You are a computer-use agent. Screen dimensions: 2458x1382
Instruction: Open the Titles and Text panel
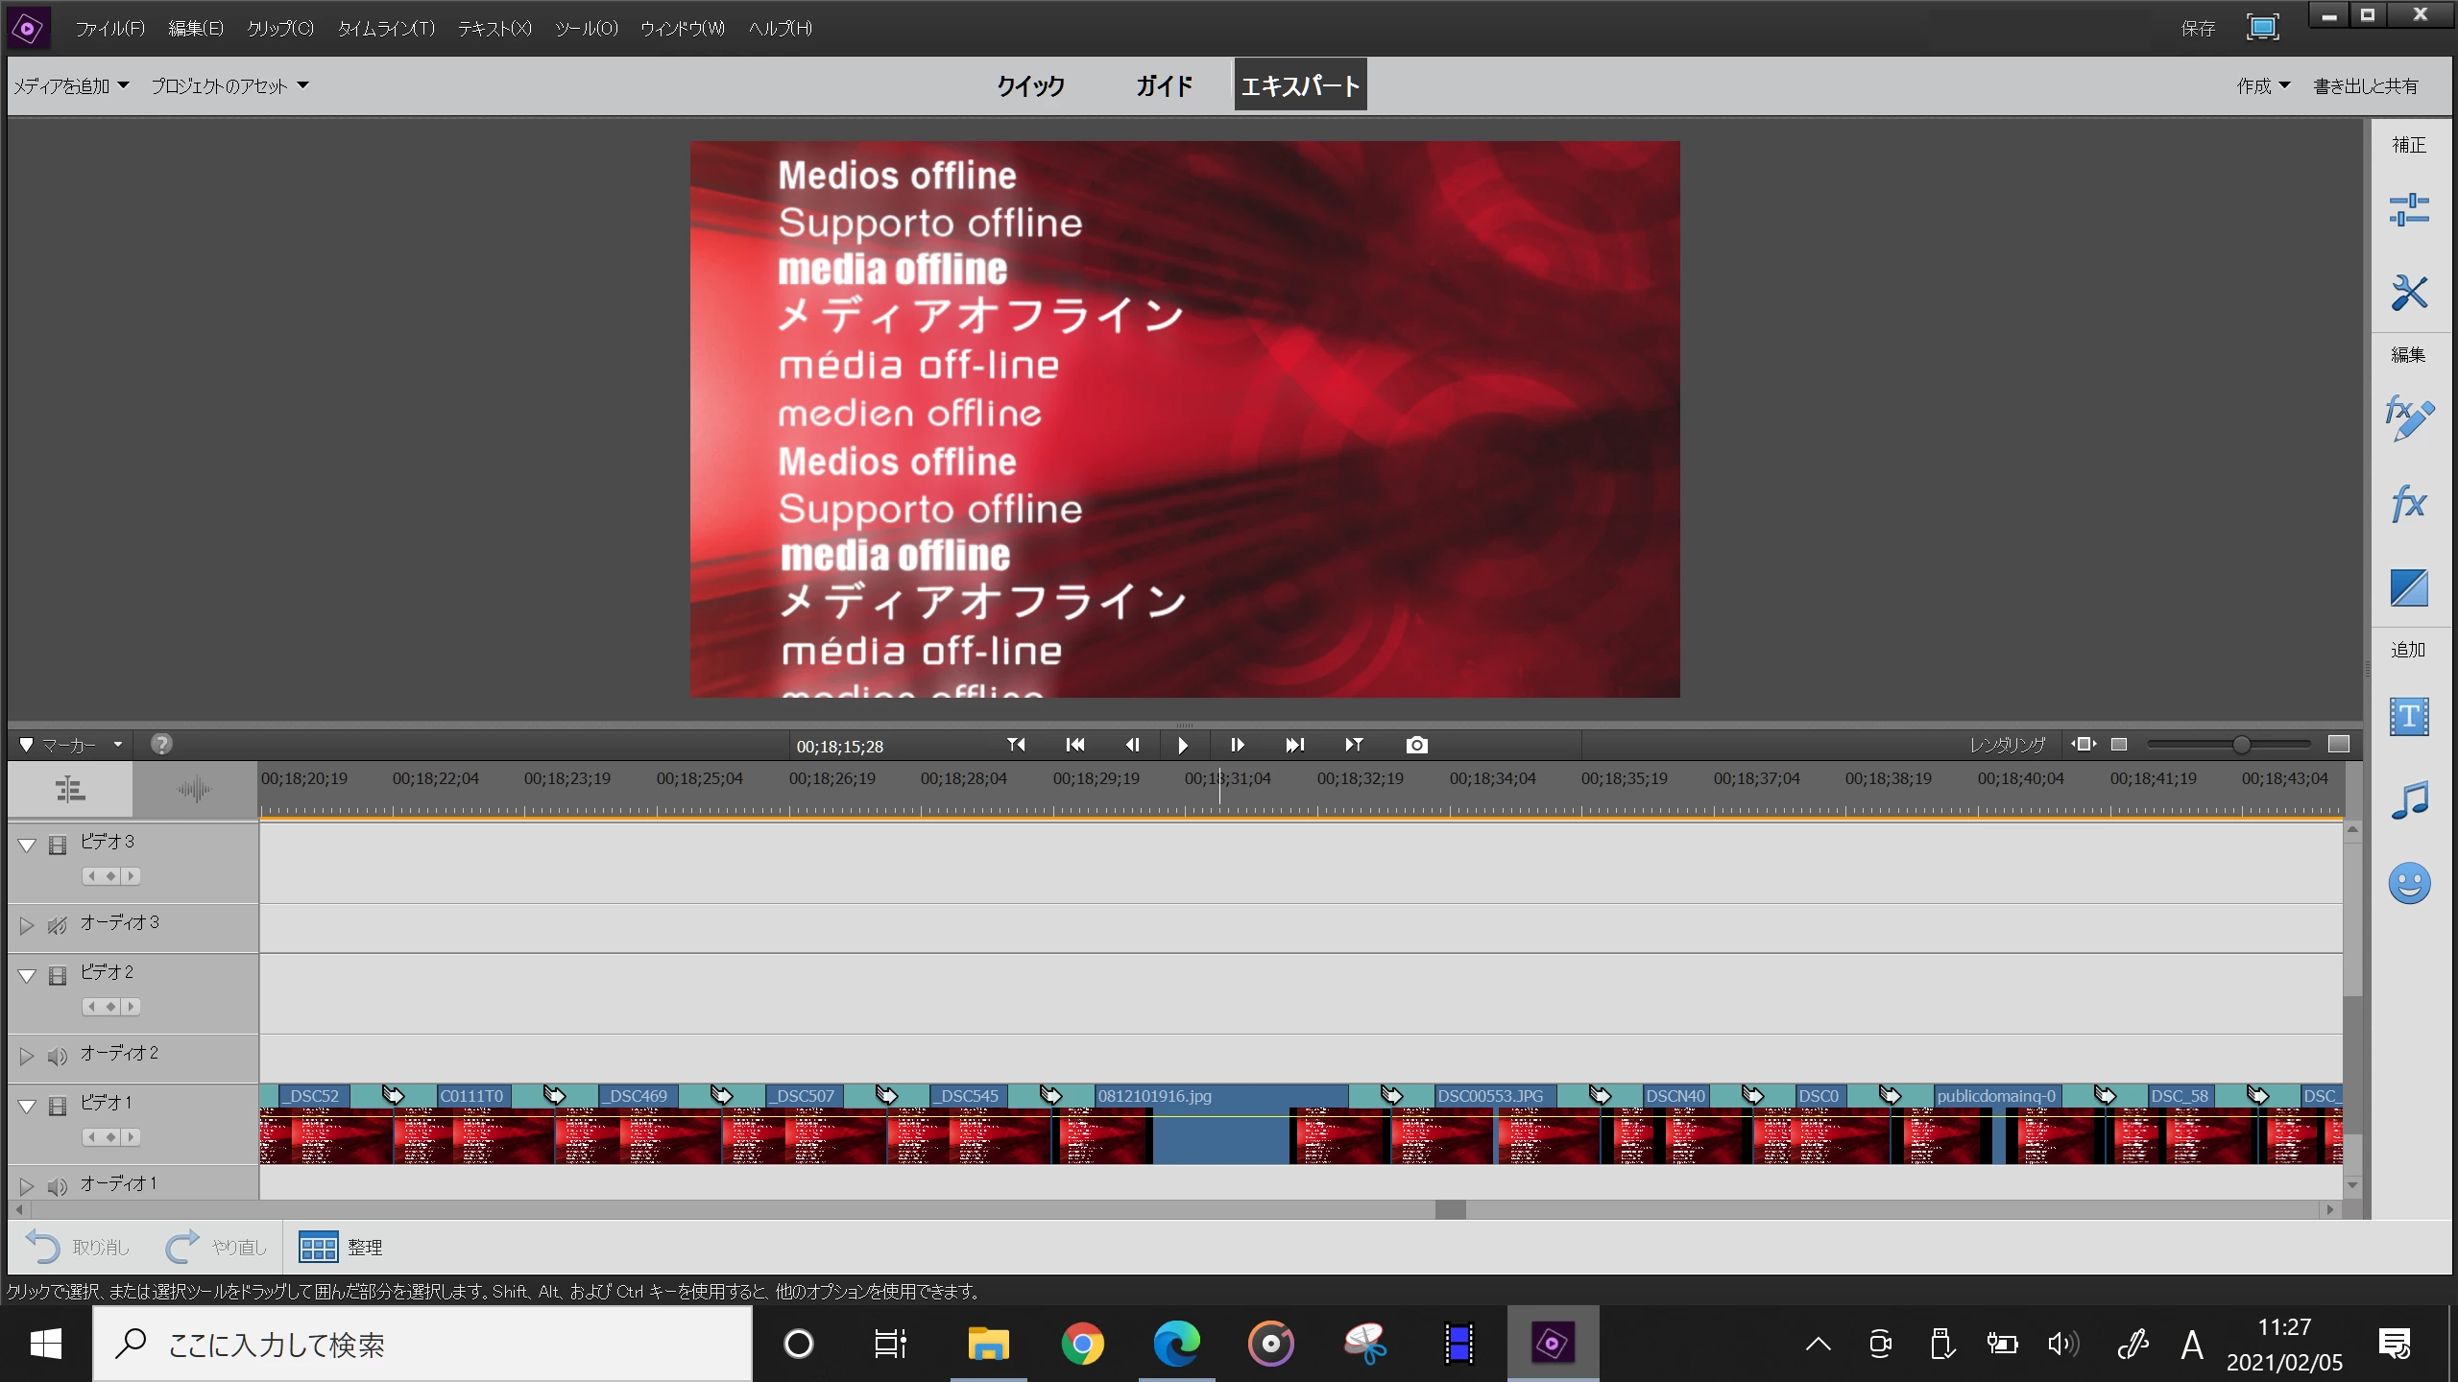coord(2408,716)
